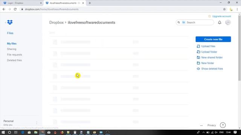Click the folder scope icon in the search box

[183, 22]
